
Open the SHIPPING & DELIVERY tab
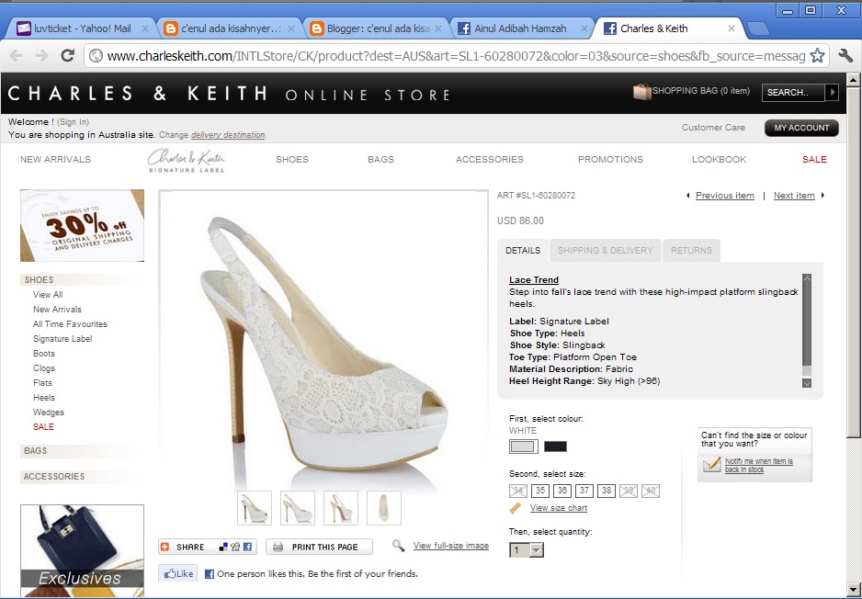pos(606,251)
